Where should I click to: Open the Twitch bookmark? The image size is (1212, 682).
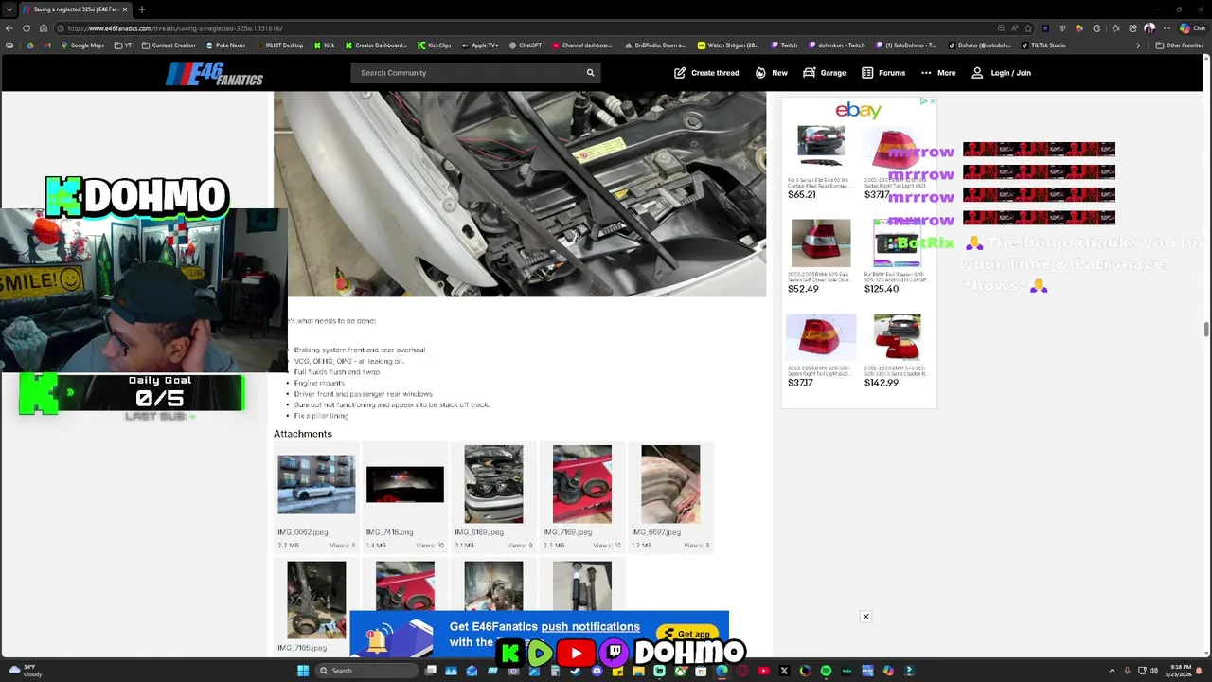784,45
